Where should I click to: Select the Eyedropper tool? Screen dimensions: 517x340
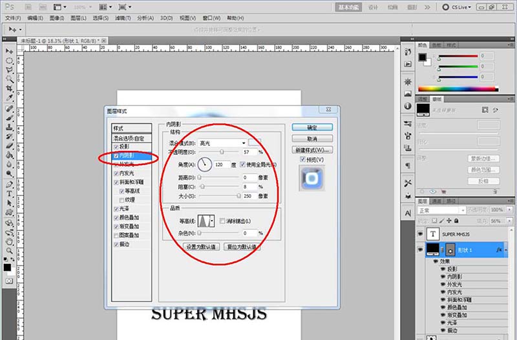click(x=9, y=98)
